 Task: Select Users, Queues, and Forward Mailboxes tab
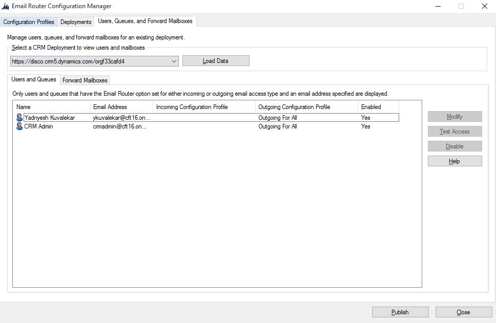(145, 21)
